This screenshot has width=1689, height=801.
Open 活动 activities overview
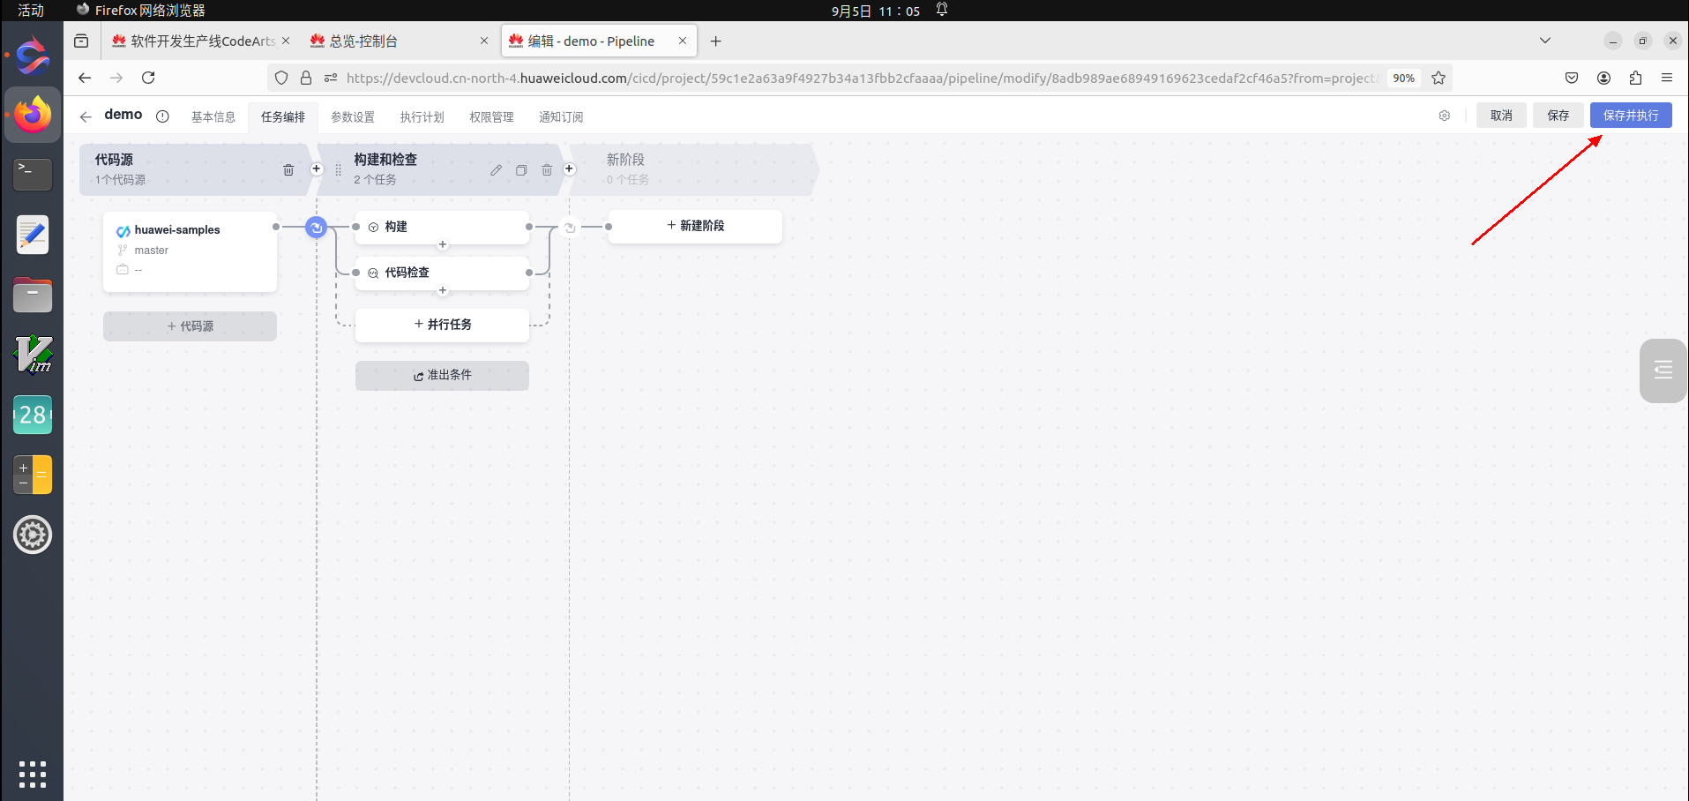31,11
